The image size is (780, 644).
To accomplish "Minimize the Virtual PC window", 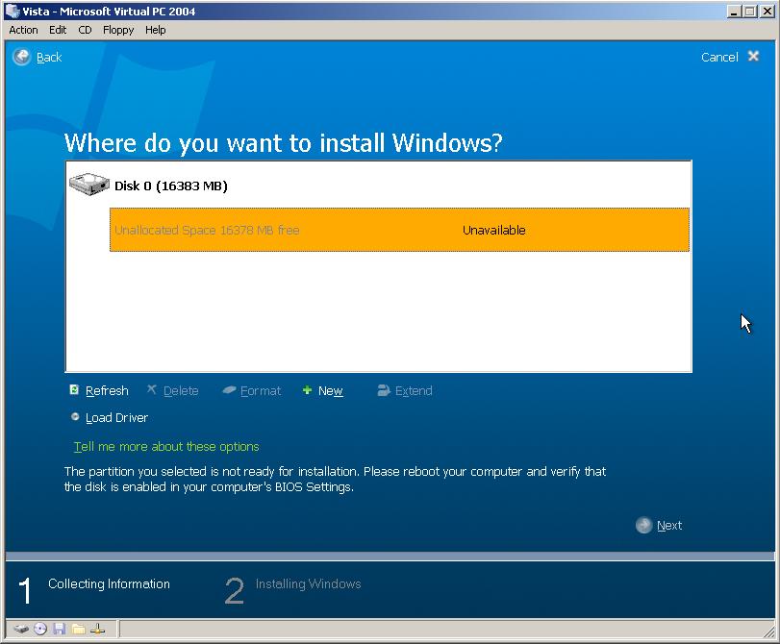I will point(733,11).
